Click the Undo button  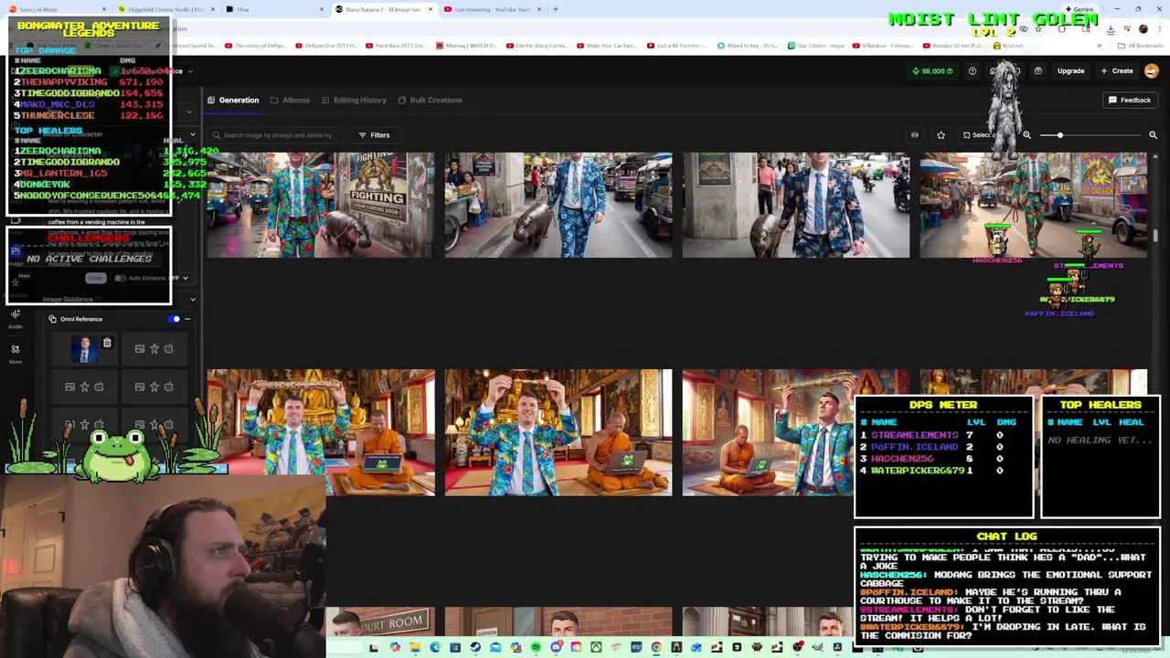coord(96,278)
